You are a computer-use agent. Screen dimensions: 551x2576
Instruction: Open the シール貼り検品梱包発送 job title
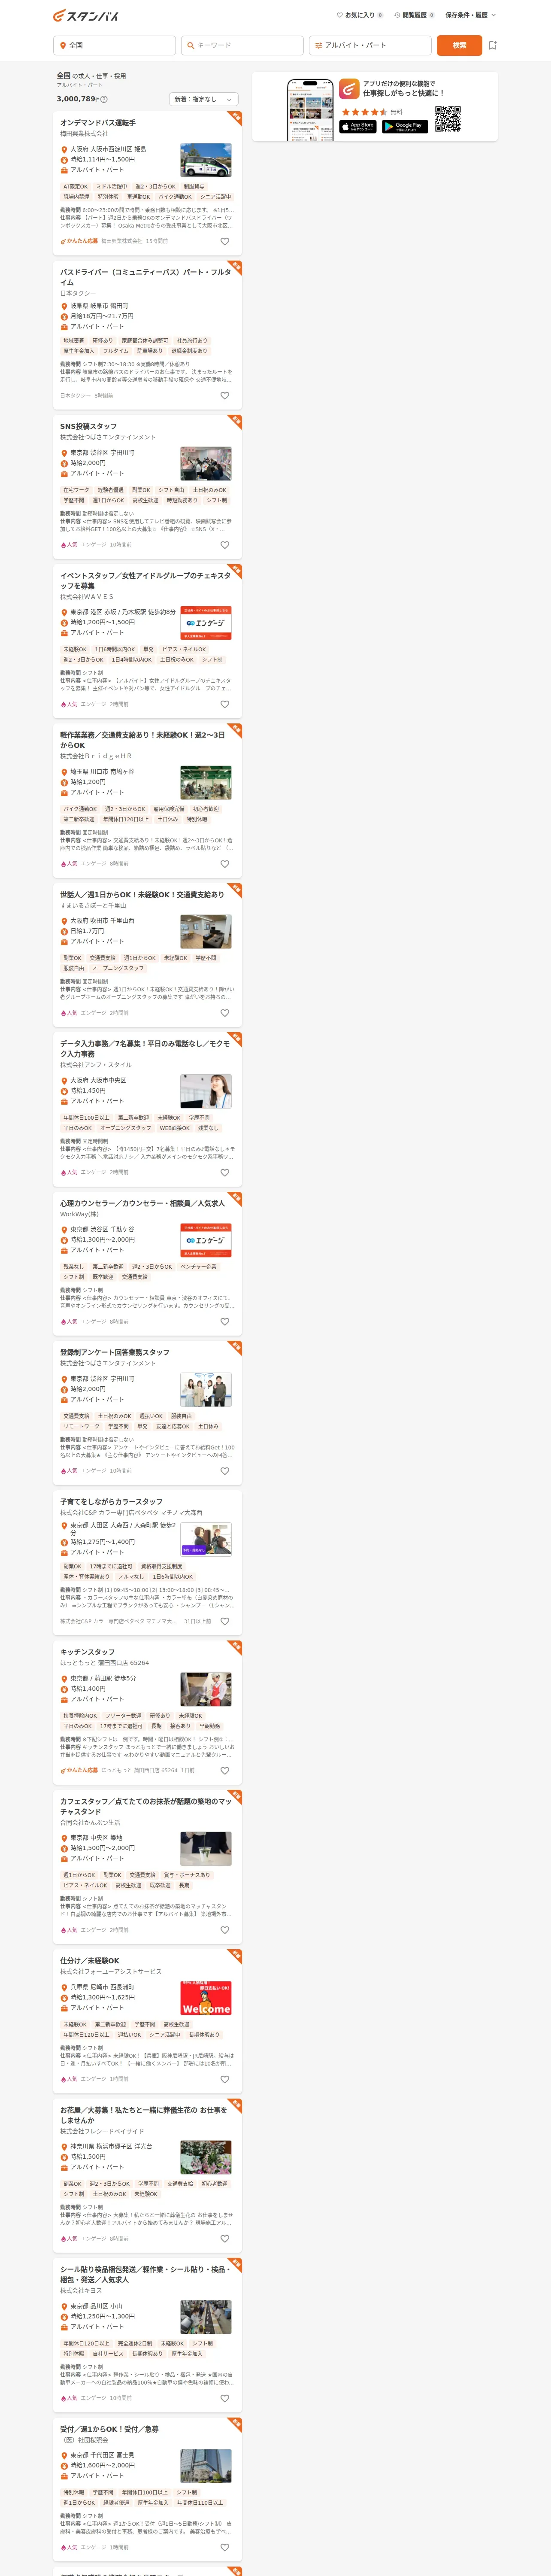[146, 2274]
